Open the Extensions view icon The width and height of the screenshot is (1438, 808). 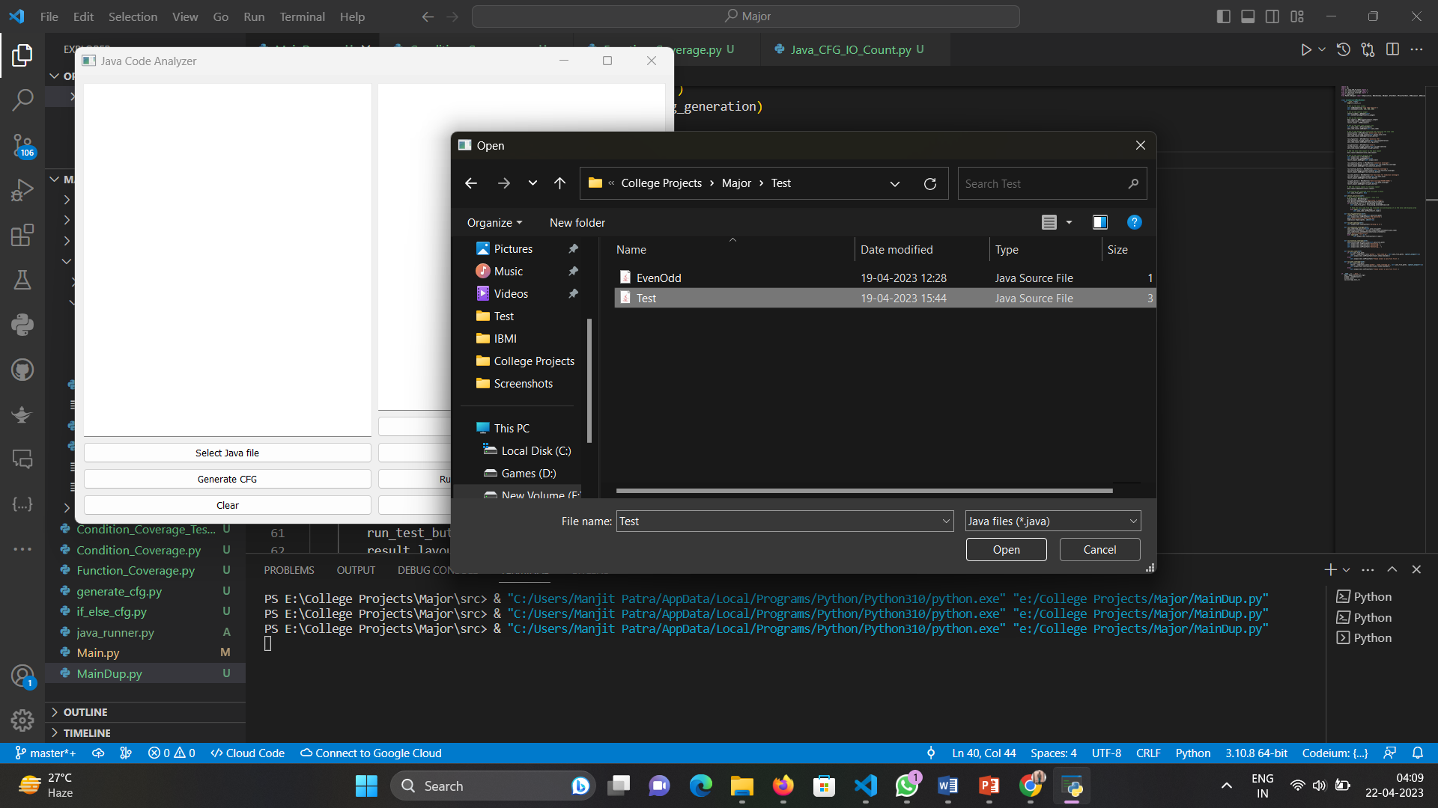(22, 235)
